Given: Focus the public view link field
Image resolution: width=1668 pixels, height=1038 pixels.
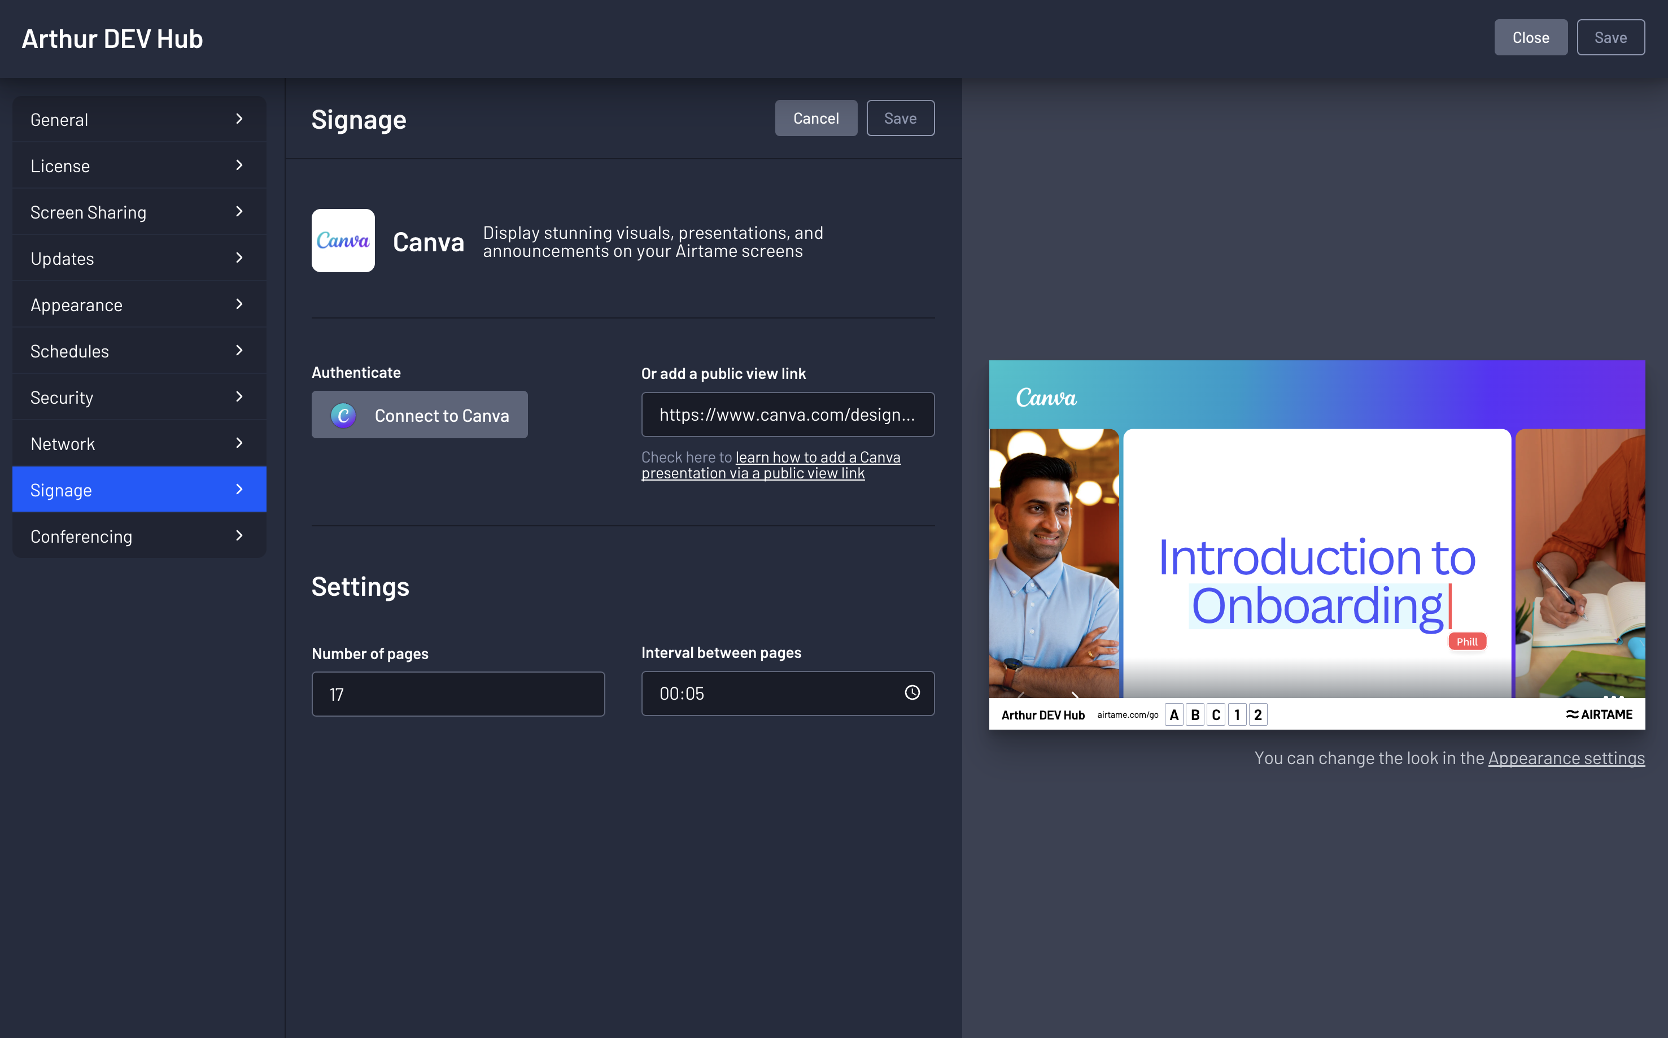Looking at the screenshot, I should click(787, 415).
